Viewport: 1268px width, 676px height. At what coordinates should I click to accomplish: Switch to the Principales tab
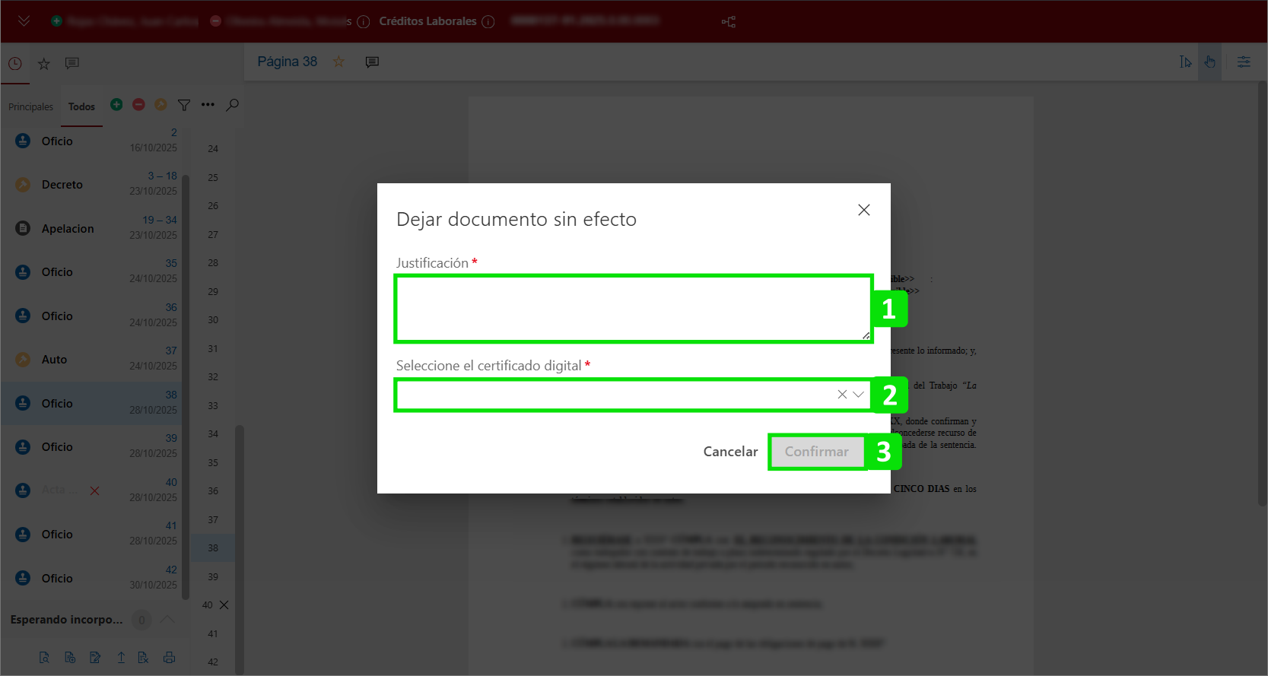click(x=30, y=107)
